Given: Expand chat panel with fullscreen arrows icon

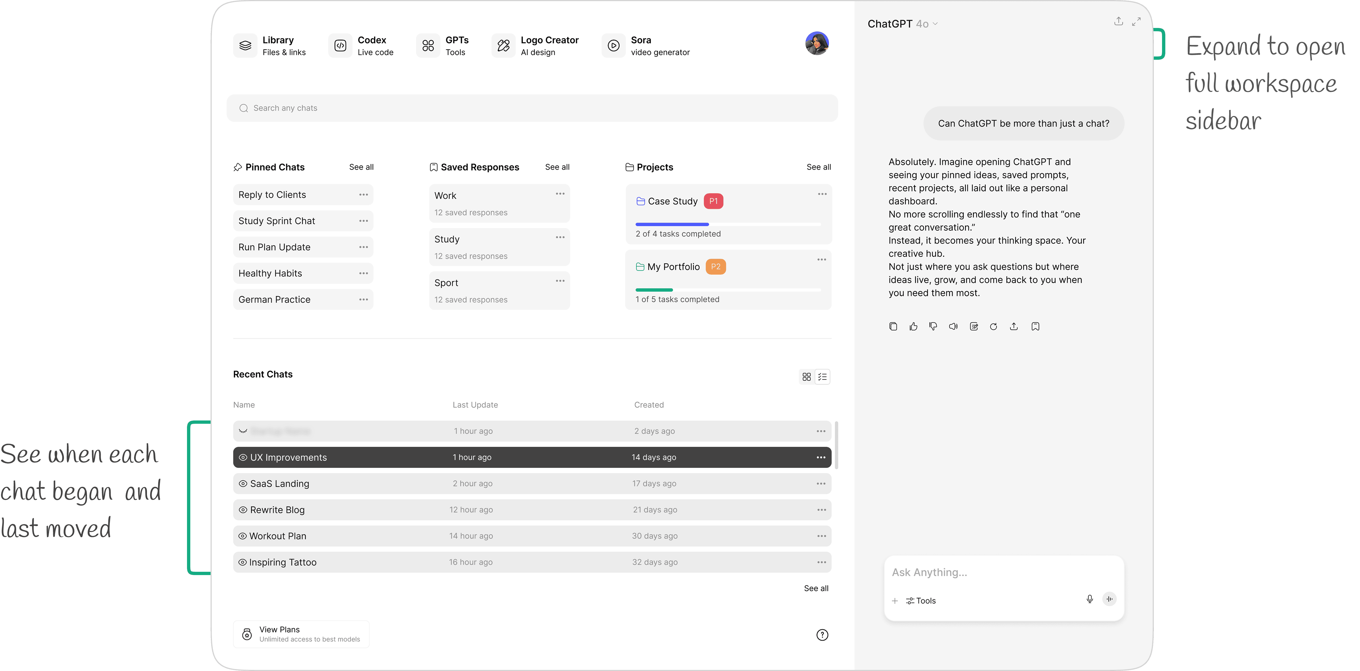Looking at the screenshot, I should [x=1136, y=22].
